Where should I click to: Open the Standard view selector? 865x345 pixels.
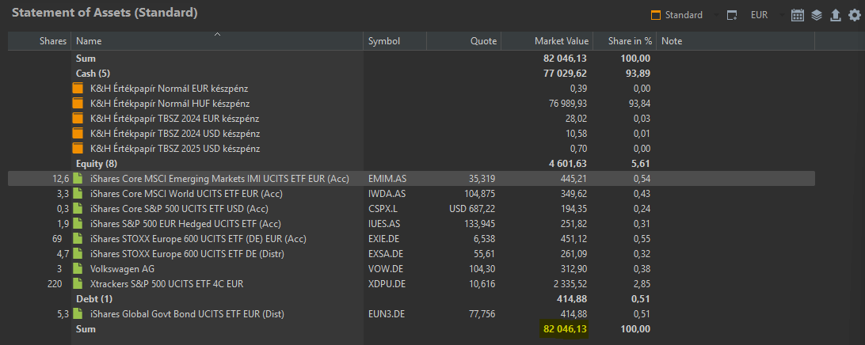(677, 16)
